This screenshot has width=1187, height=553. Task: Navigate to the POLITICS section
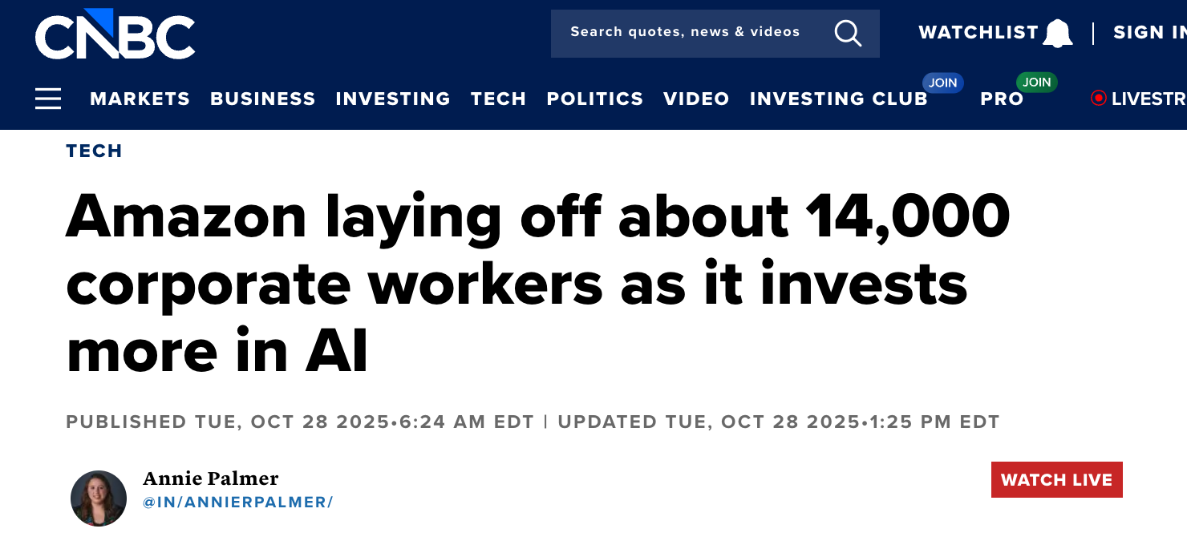[594, 99]
